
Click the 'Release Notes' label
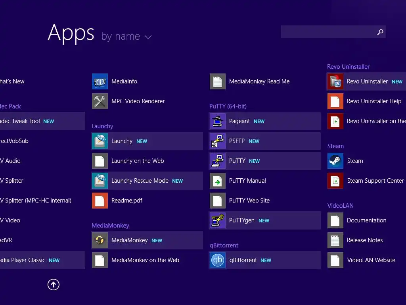click(x=365, y=240)
